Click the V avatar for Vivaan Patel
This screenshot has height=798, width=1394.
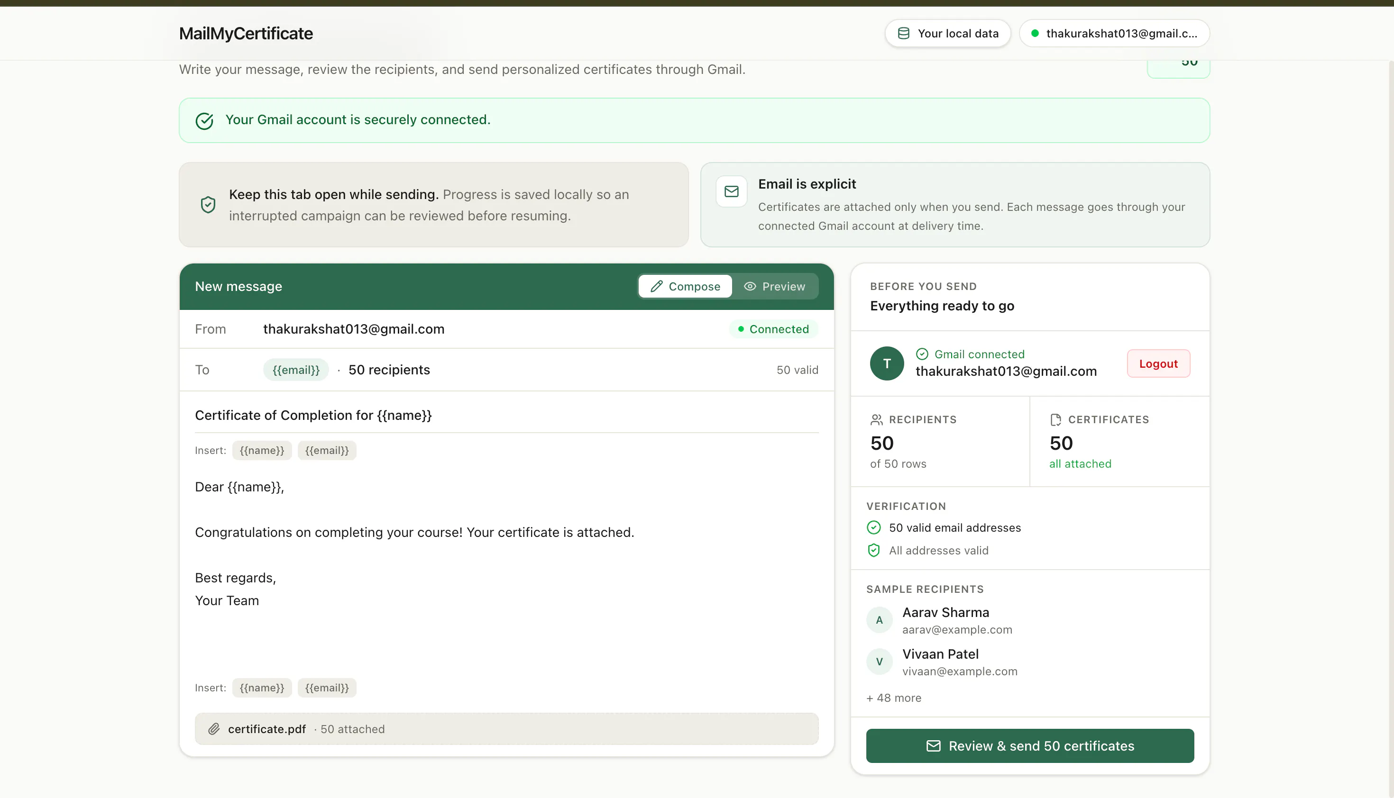coord(880,662)
